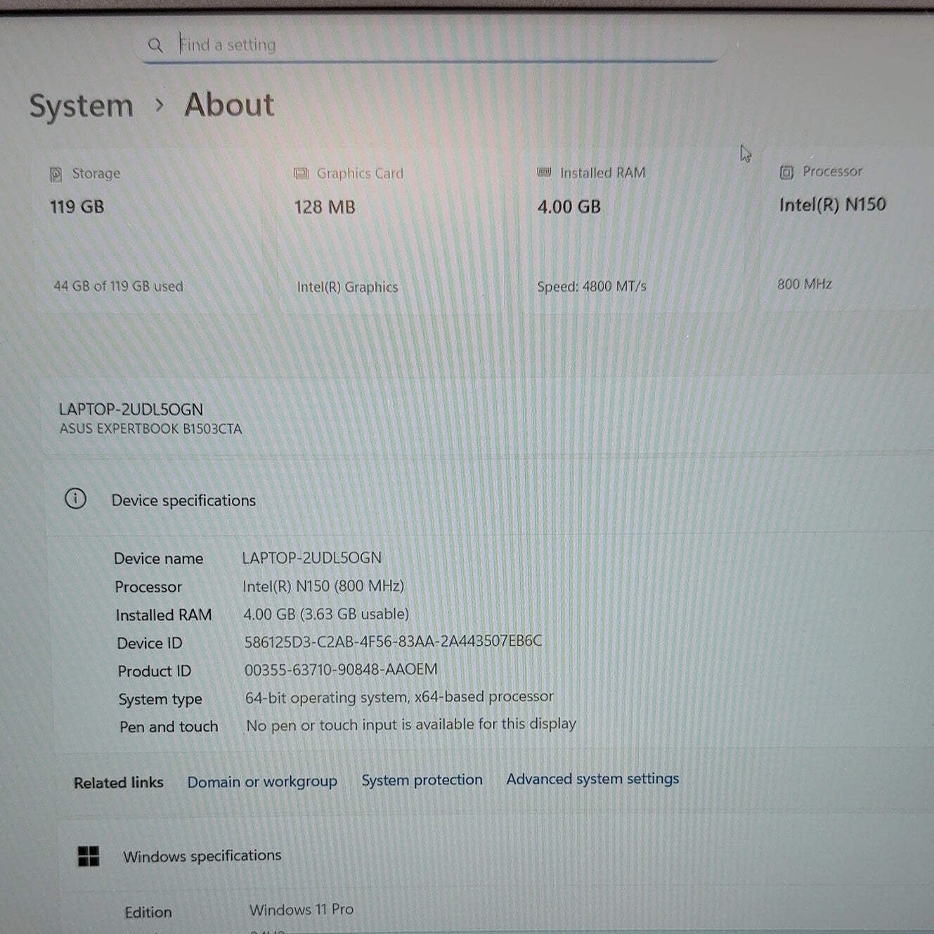The height and width of the screenshot is (934, 934).
Task: Click the Device specifications info icon
Action: (x=75, y=499)
